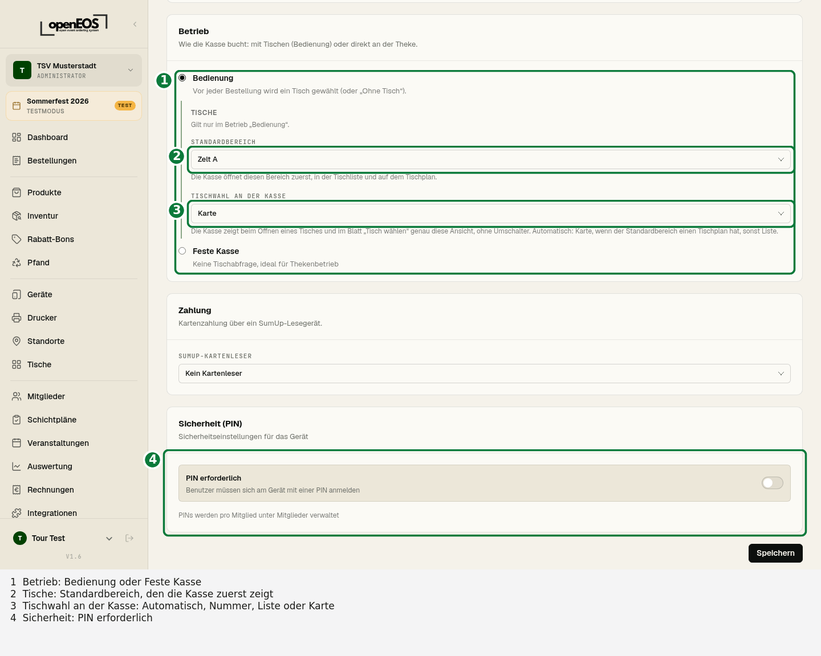This screenshot has width=821, height=656.
Task: Click the Geräte device icon
Action: tap(17, 294)
